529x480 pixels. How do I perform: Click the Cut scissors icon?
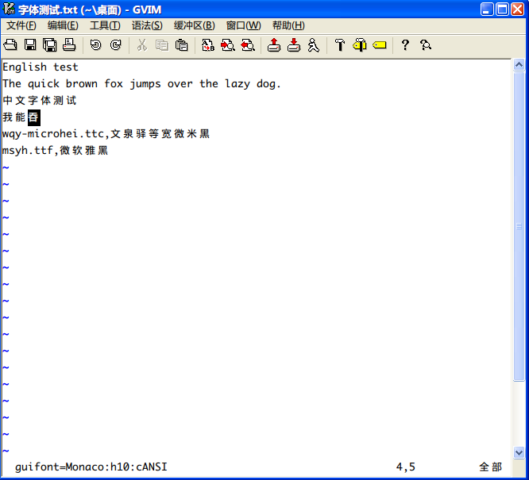142,45
